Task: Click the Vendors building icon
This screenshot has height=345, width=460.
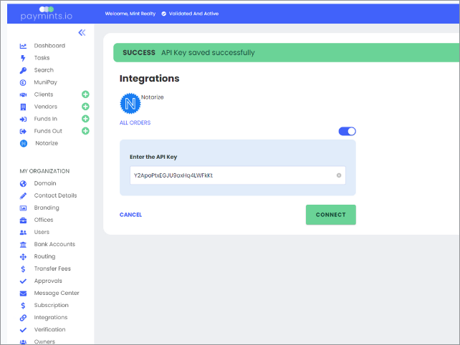Action: [x=23, y=107]
